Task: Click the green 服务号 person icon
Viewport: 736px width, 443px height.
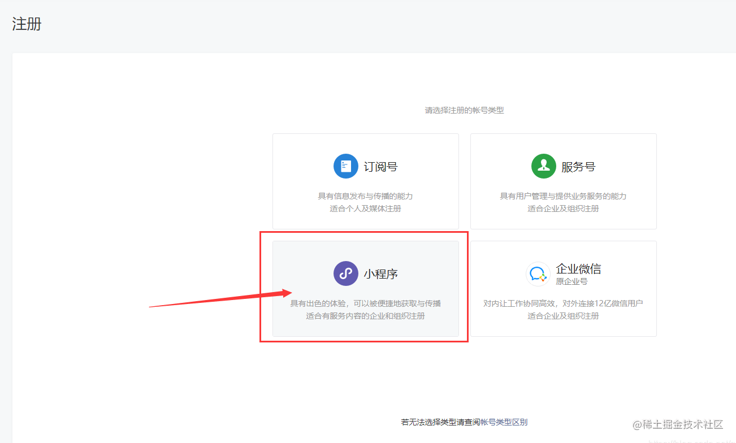Action: [x=544, y=166]
